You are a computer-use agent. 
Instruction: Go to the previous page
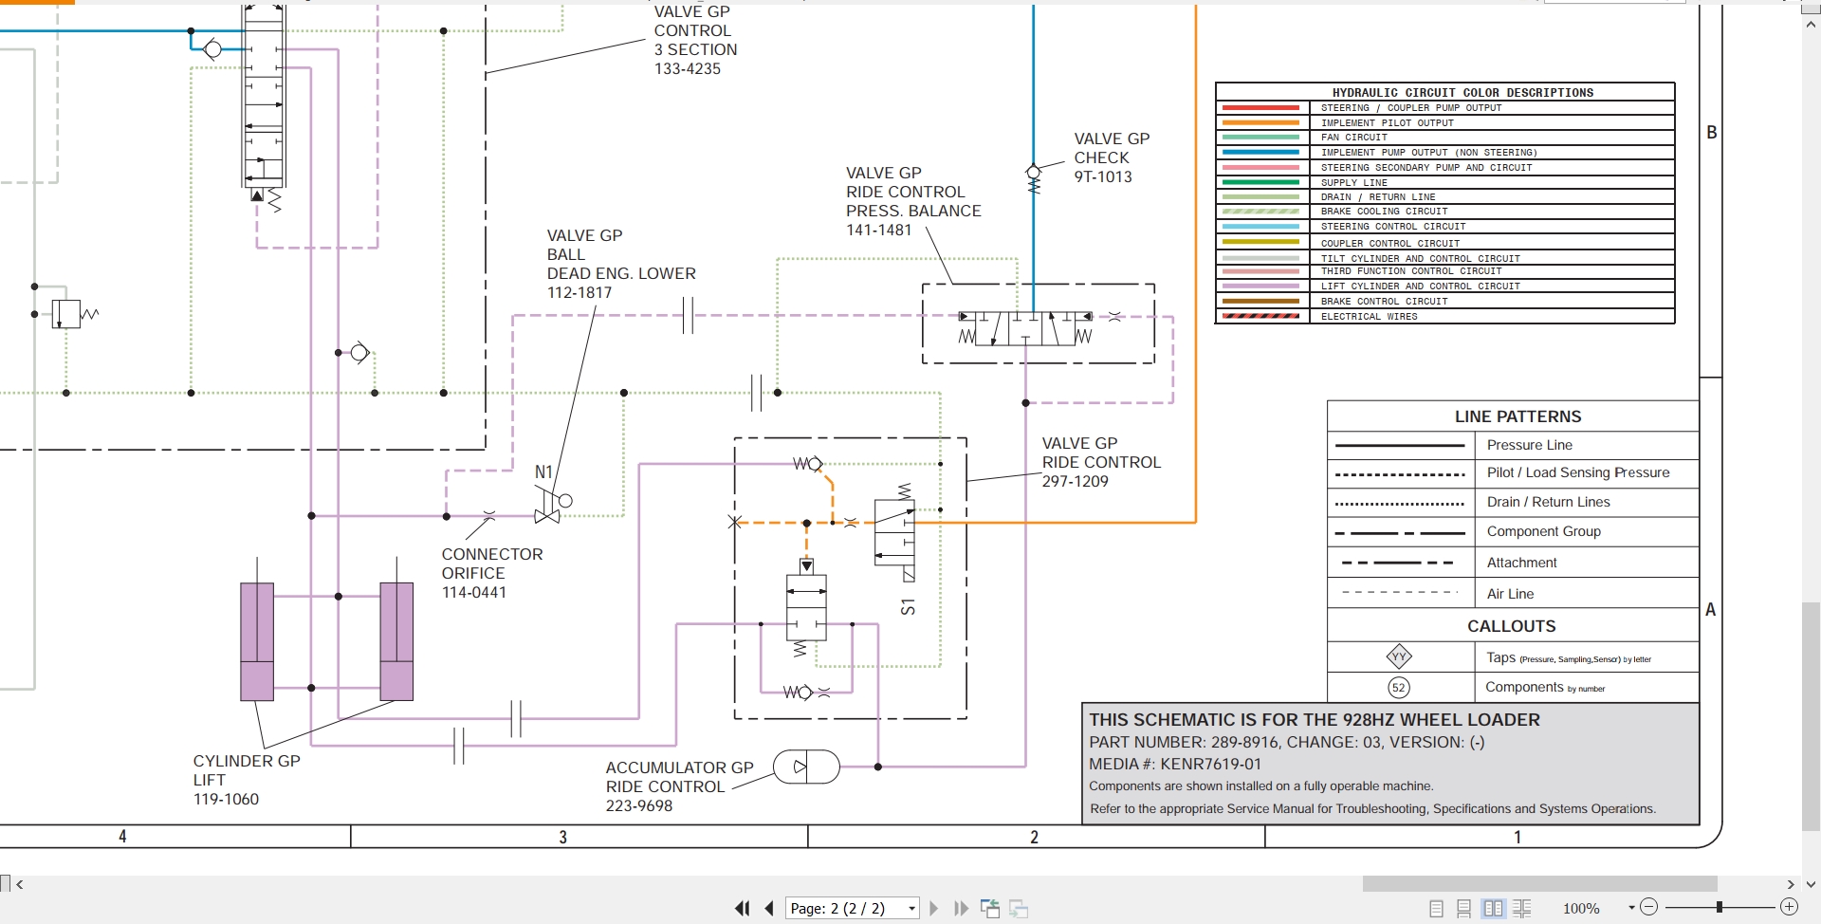tap(769, 908)
